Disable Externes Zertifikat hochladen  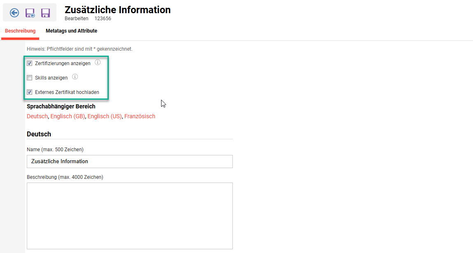coord(29,92)
